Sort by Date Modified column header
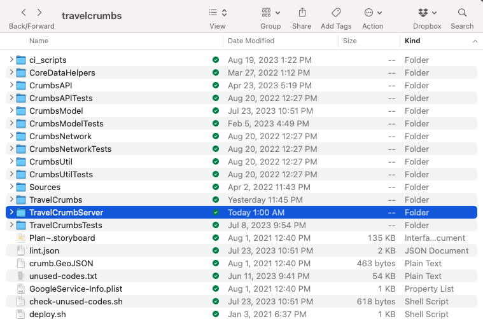483x319 pixels. pyautogui.click(x=251, y=41)
